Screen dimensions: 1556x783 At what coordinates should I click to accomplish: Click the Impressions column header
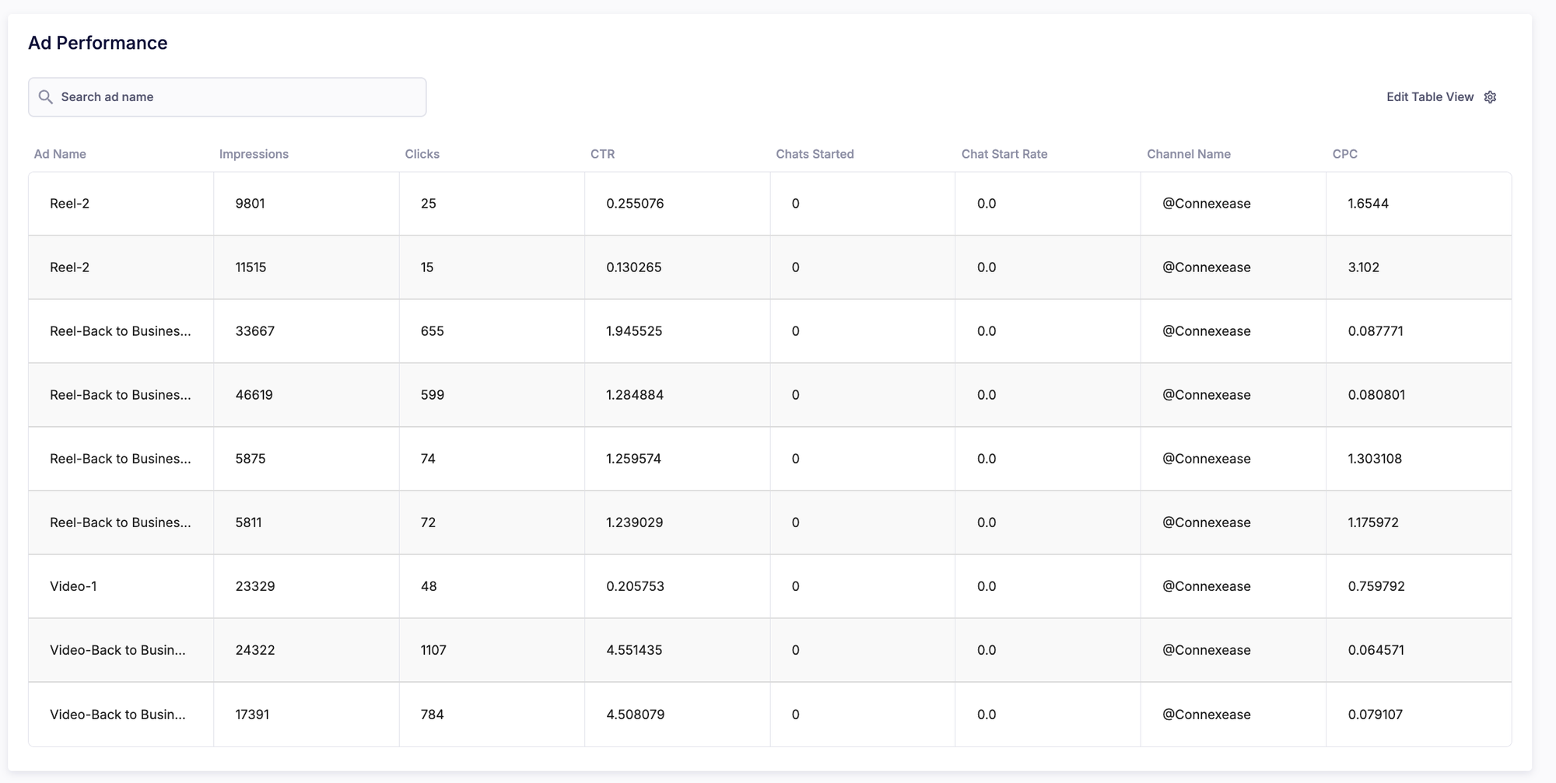254,154
